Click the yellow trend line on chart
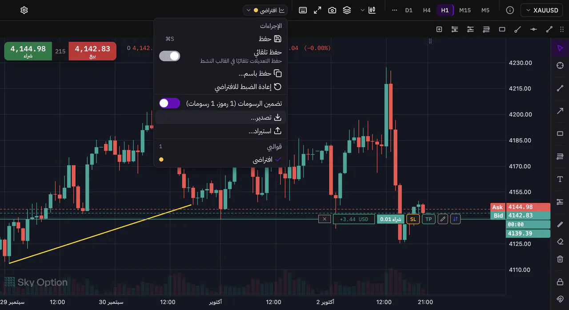Viewport: 569px width, 310px height. [100, 234]
